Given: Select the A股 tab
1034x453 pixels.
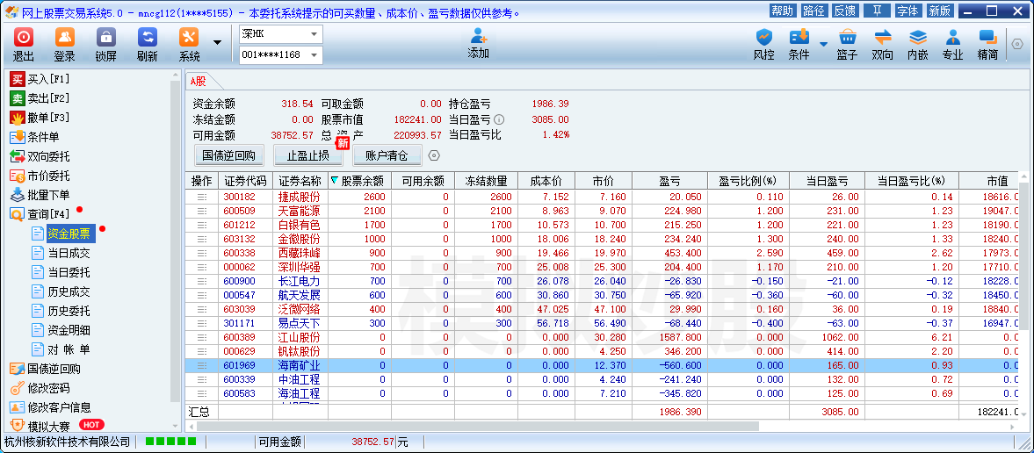Looking at the screenshot, I should pos(199,81).
